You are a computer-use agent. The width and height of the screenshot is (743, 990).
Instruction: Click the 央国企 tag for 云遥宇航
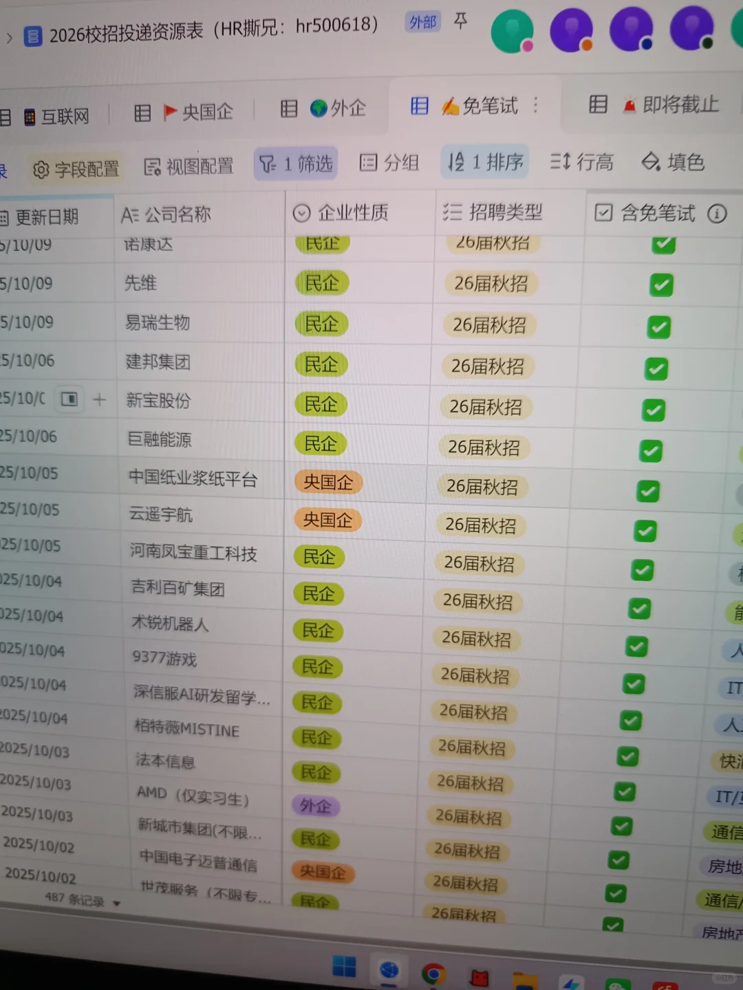(328, 520)
